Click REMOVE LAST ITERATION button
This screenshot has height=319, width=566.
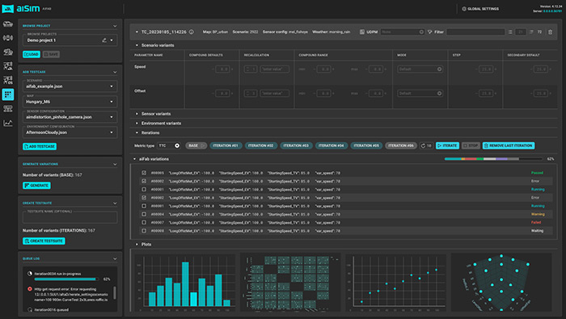coord(509,145)
